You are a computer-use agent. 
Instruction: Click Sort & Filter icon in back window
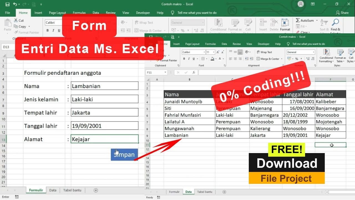(324, 22)
